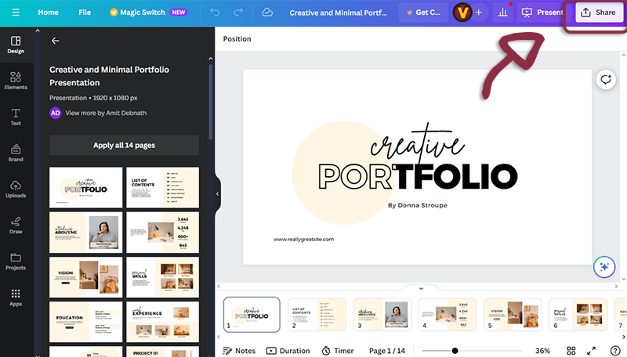627x357 pixels.
Task: Click the undo arrow icon
Action: [216, 13]
